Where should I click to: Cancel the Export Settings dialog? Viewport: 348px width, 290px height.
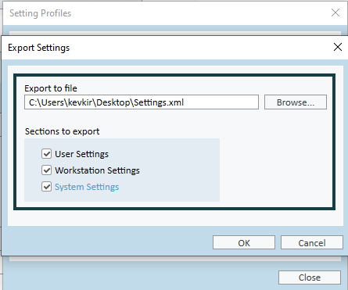point(312,242)
